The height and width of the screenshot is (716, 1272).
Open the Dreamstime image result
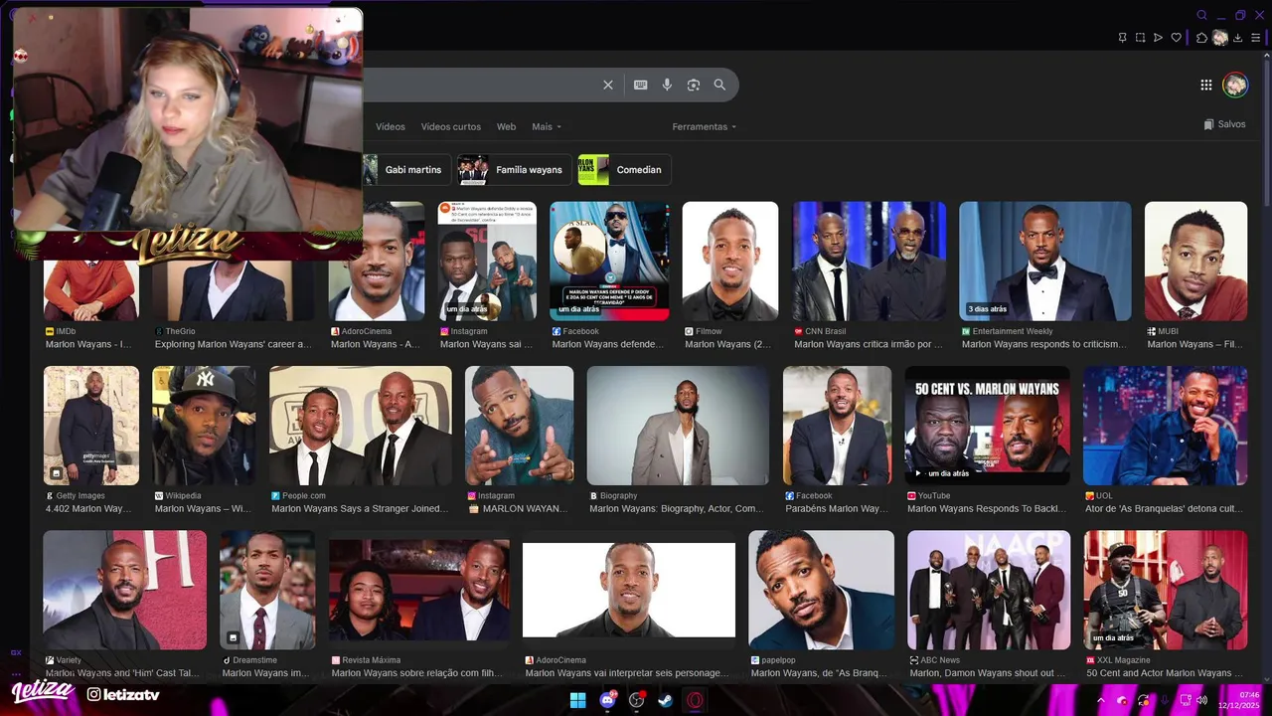pyautogui.click(x=267, y=590)
